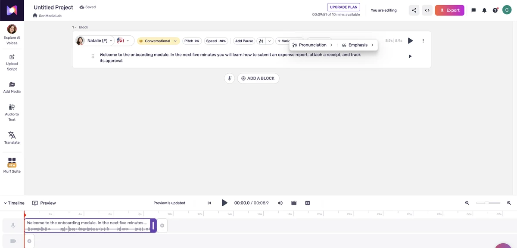Play block 1 audio
Screen dimensions: 517x248
[410, 41]
